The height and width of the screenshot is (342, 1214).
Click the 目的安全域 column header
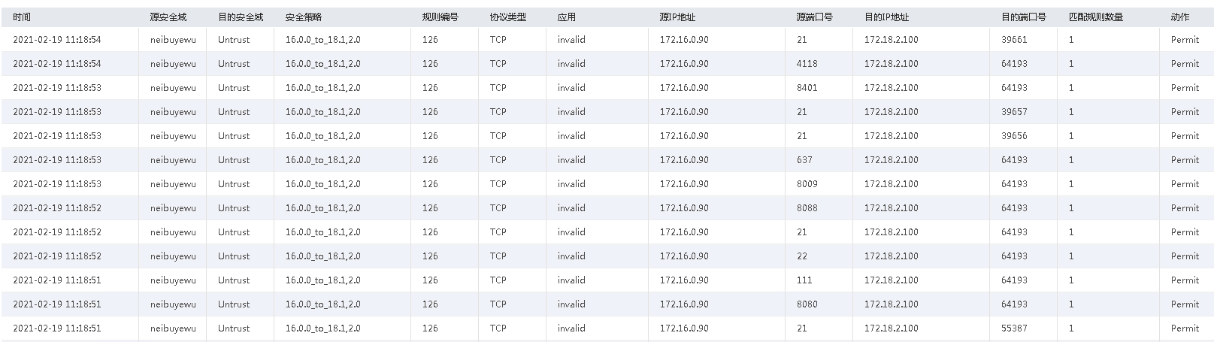tap(240, 17)
